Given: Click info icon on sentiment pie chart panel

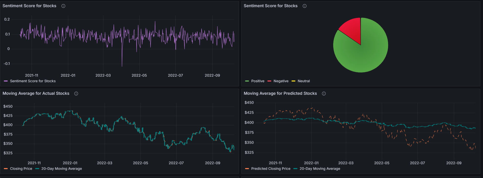Looking at the screenshot, I should [x=304, y=6].
